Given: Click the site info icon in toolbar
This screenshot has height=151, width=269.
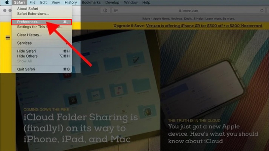Looking at the screenshot, I should point(105,11).
